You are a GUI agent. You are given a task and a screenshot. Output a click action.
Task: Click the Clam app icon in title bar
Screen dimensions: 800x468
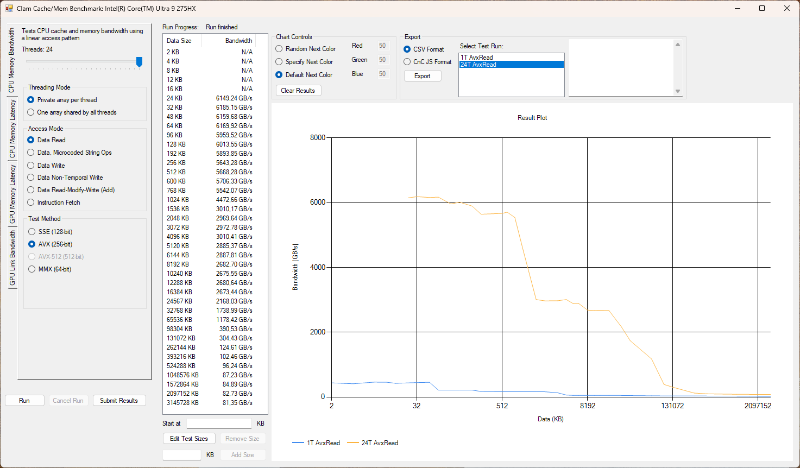9,9
